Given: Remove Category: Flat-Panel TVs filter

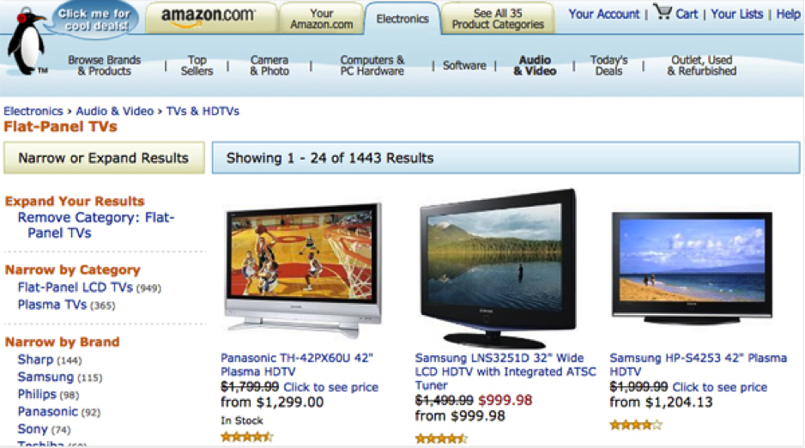Looking at the screenshot, I should click(x=96, y=225).
